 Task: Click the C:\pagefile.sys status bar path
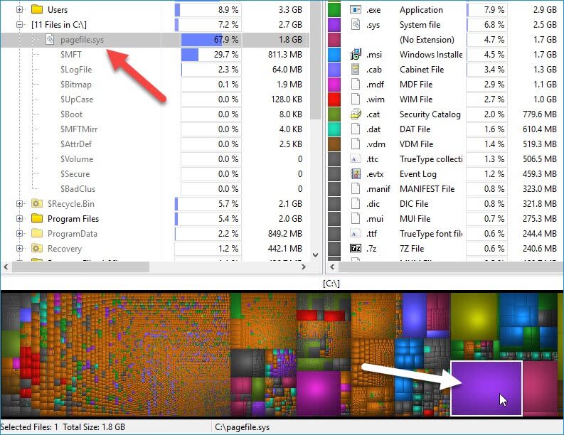coord(242,427)
